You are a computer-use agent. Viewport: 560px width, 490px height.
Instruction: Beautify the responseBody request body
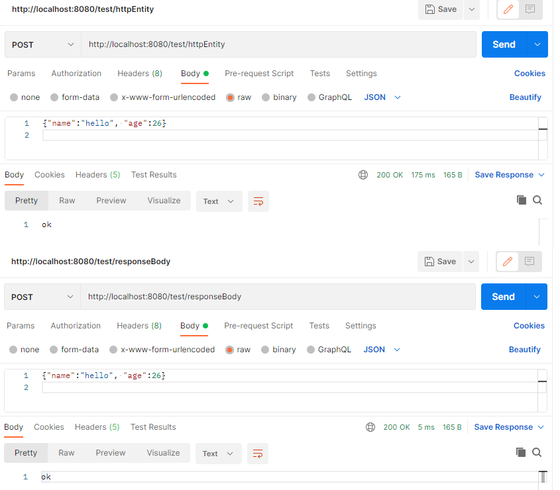point(524,350)
